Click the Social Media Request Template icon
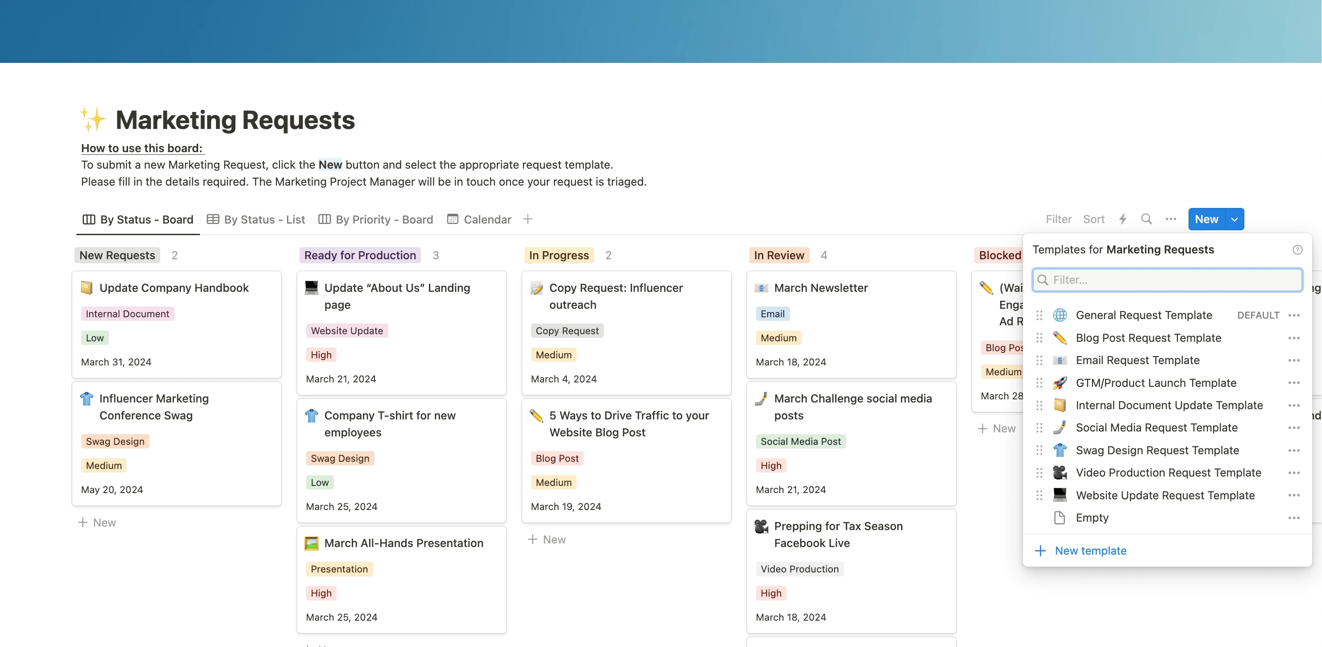Screen dimensions: 1322x647 click(1060, 427)
